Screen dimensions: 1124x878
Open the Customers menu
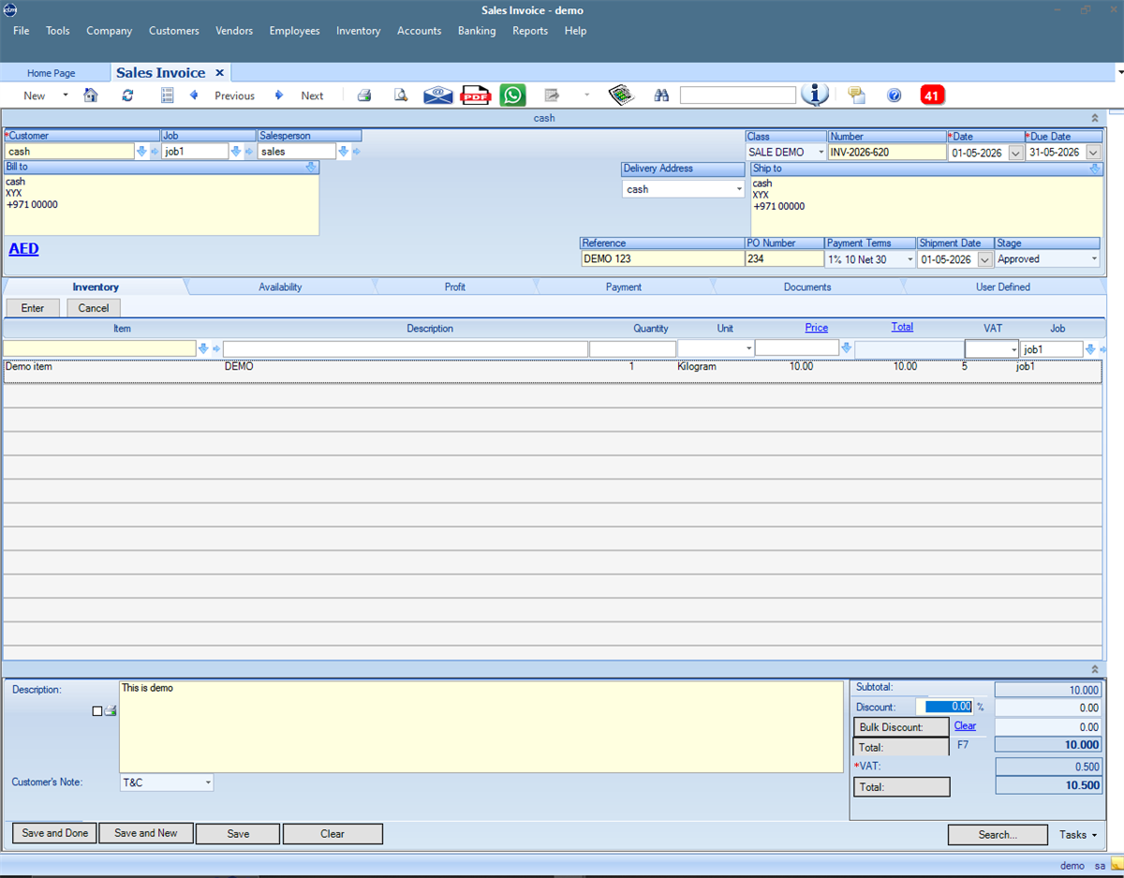click(174, 31)
